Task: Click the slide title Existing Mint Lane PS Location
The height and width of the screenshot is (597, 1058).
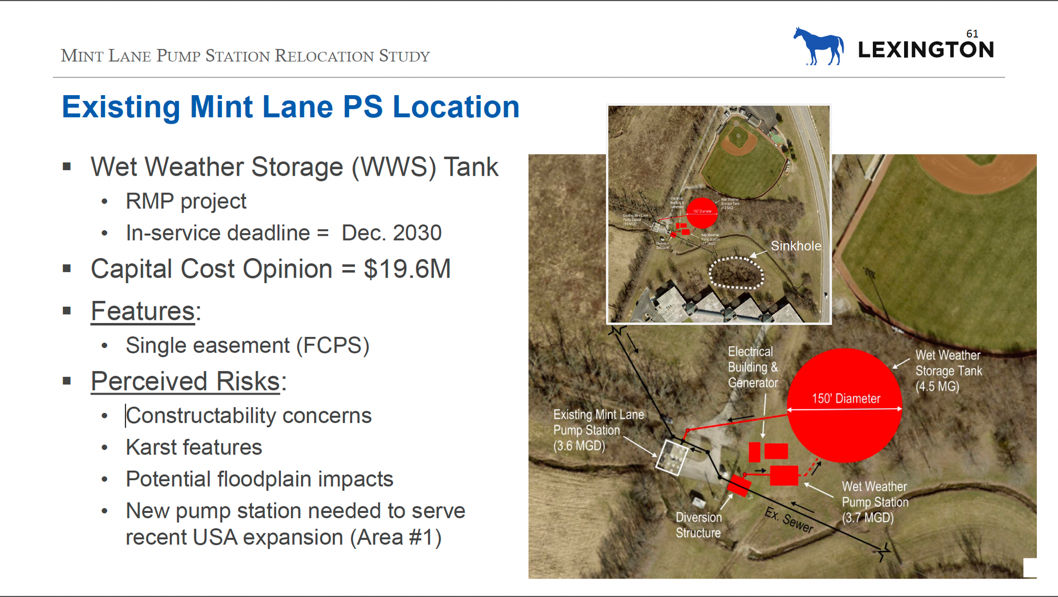Action: pyautogui.click(x=290, y=107)
